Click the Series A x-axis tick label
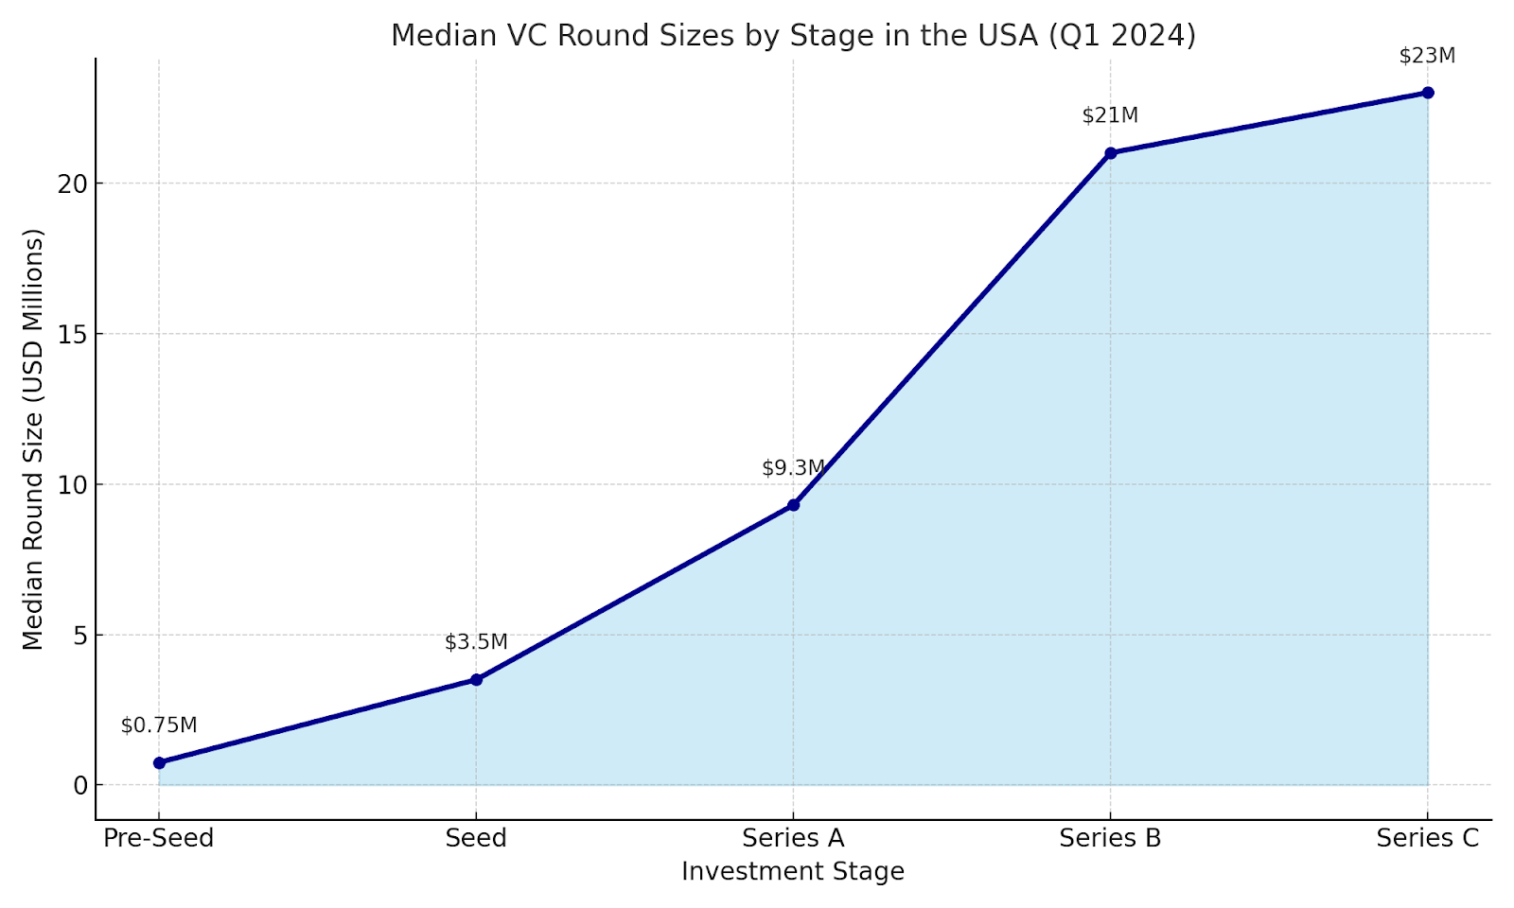The height and width of the screenshot is (908, 1514). (793, 838)
